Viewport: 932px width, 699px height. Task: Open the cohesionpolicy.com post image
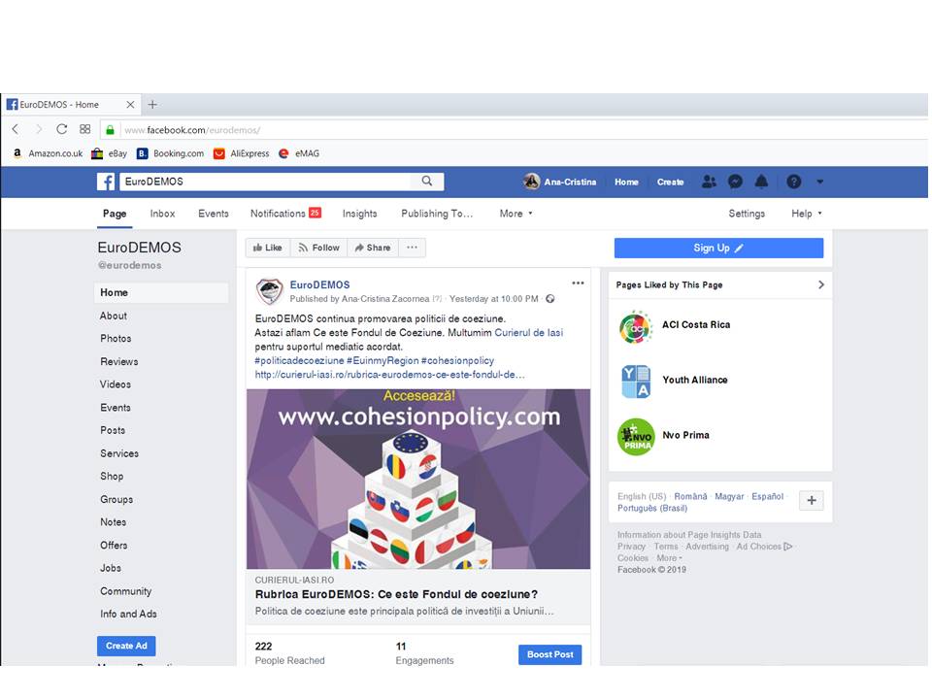click(x=418, y=479)
